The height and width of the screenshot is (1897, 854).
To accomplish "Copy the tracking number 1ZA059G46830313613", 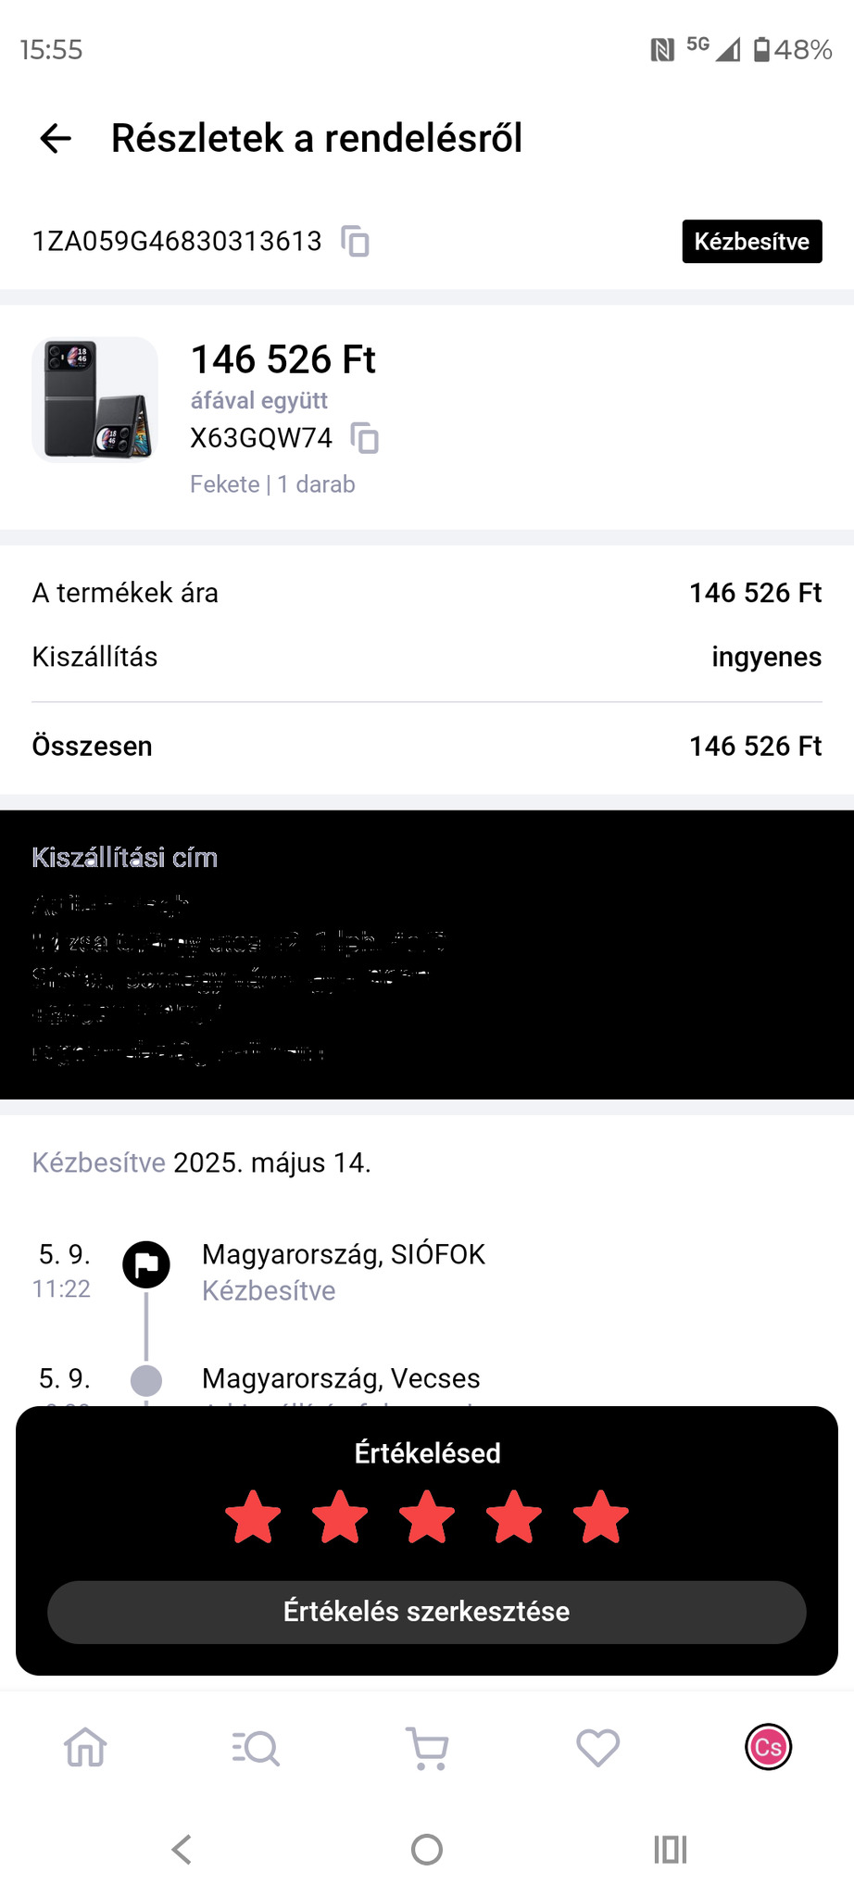I will (x=355, y=241).
